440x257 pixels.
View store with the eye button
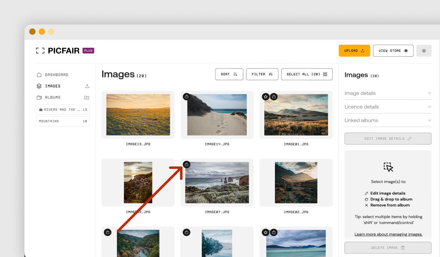pos(393,51)
